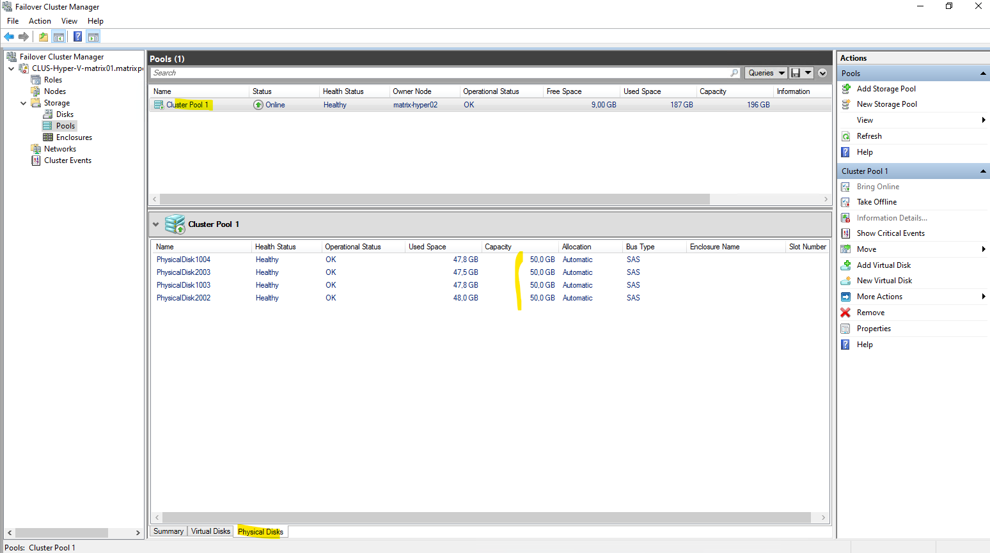The height and width of the screenshot is (553, 990).
Task: Click into the pools Search field
Action: [x=441, y=73]
